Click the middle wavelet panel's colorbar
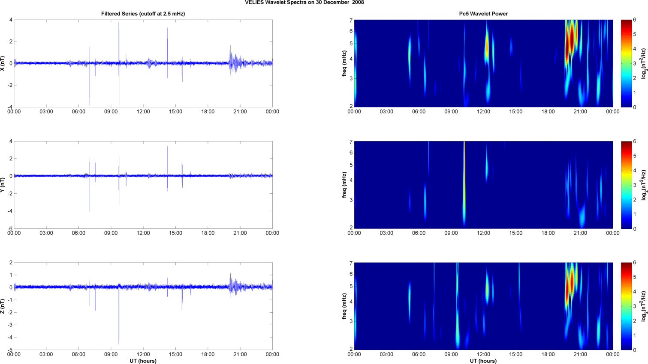 click(626, 185)
